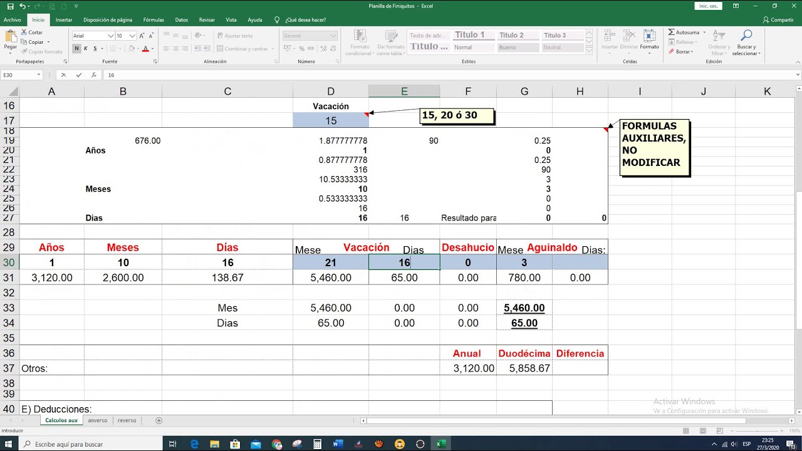Toggle underline (S) formatting

tap(95, 48)
